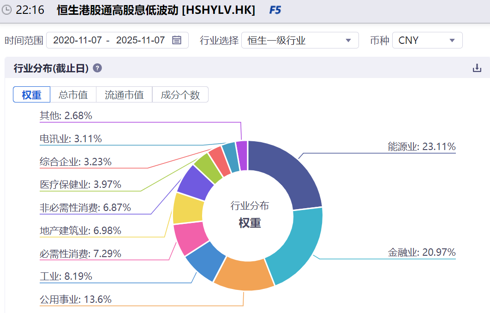Click the 22:16 time display
490x313 pixels.
point(30,10)
